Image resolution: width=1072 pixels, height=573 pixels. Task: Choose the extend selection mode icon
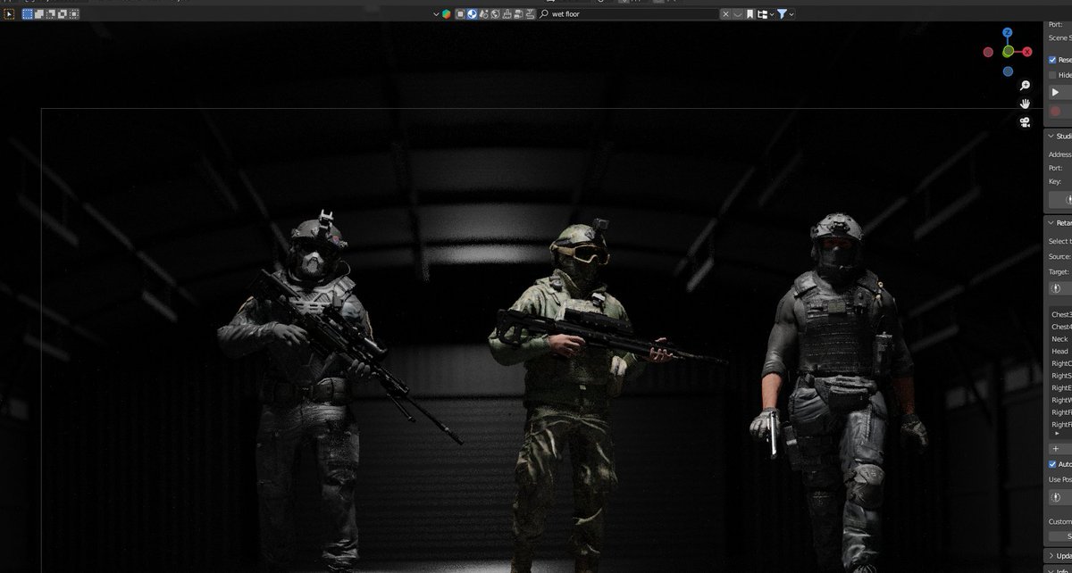point(39,14)
